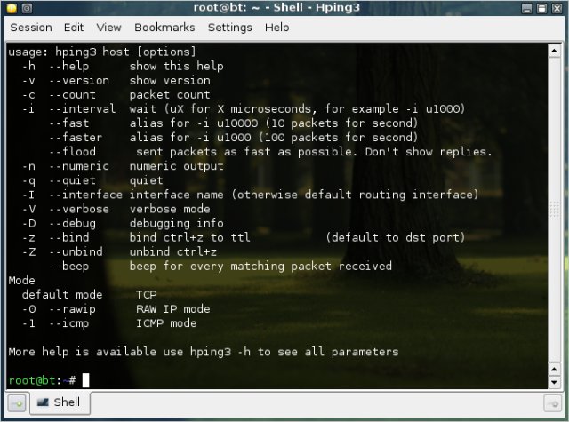Click the close session icon at bottom right
The height and width of the screenshot is (422, 569).
coord(552,403)
